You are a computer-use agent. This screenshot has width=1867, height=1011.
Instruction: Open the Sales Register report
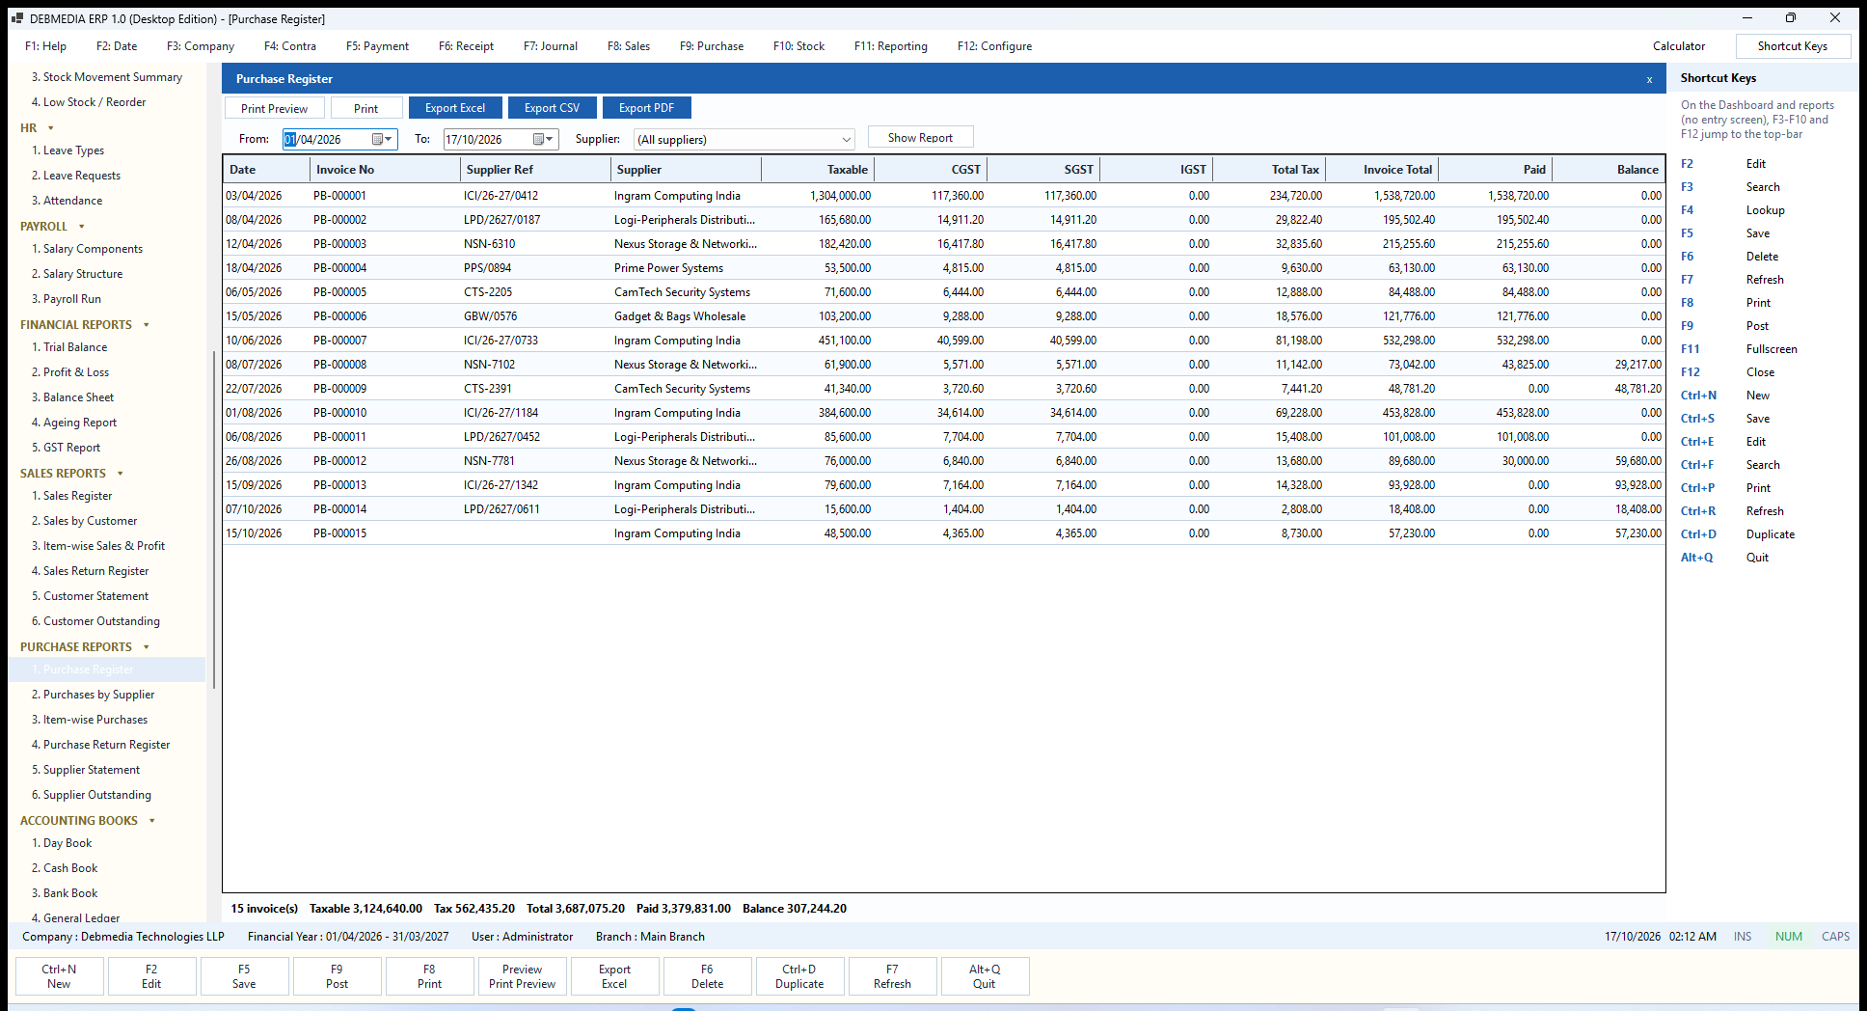click(x=71, y=496)
